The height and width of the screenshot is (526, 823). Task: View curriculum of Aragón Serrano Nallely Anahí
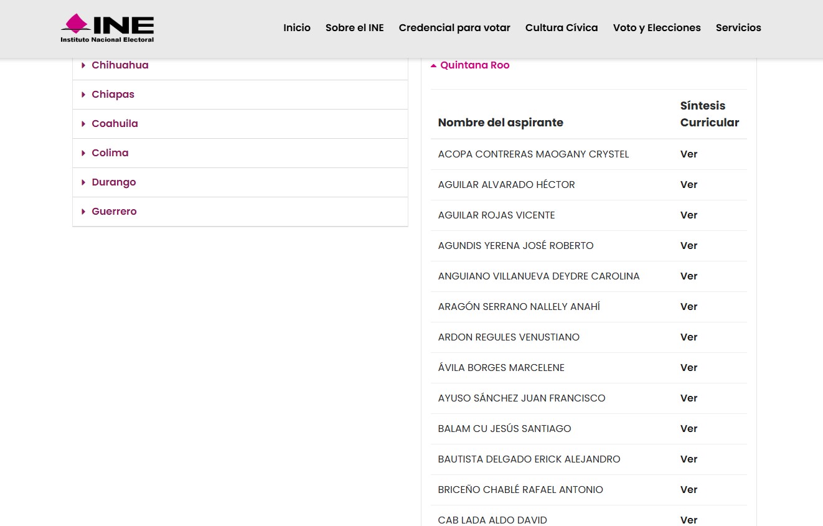[x=689, y=307]
